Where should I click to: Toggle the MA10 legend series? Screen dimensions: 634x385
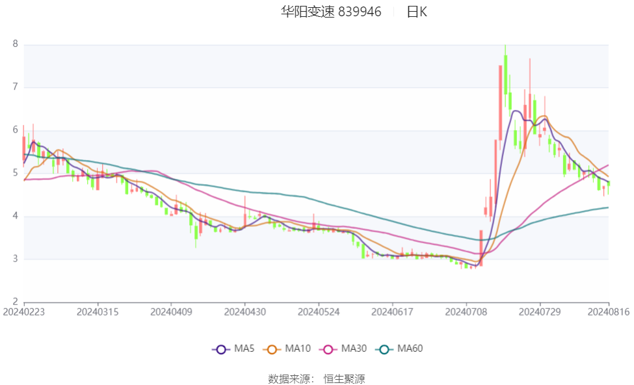point(287,349)
